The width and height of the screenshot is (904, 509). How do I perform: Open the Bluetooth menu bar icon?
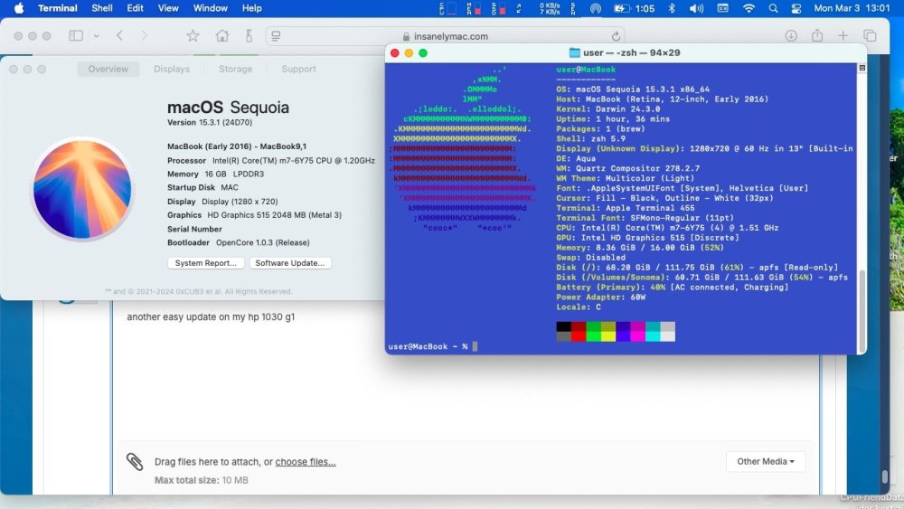672,8
